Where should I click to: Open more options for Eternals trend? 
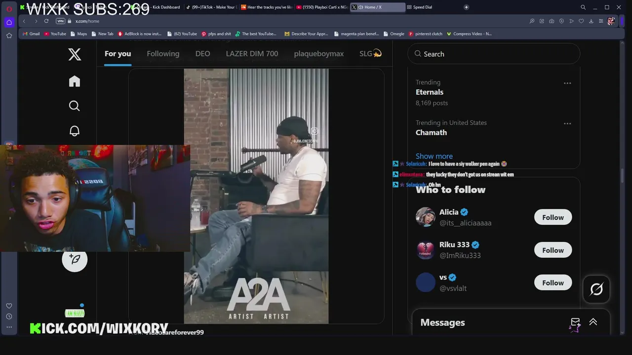pyautogui.click(x=567, y=83)
